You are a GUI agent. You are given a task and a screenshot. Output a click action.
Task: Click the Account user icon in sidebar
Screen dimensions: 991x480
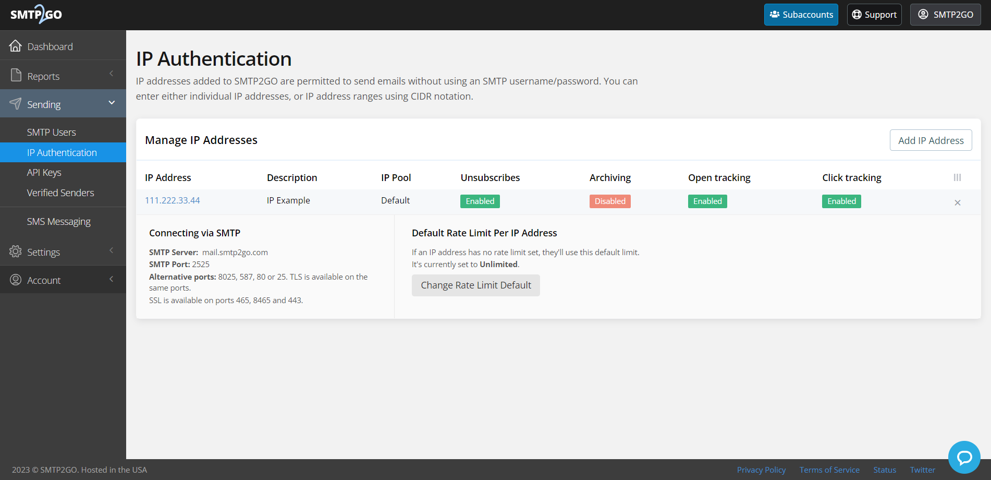click(16, 280)
